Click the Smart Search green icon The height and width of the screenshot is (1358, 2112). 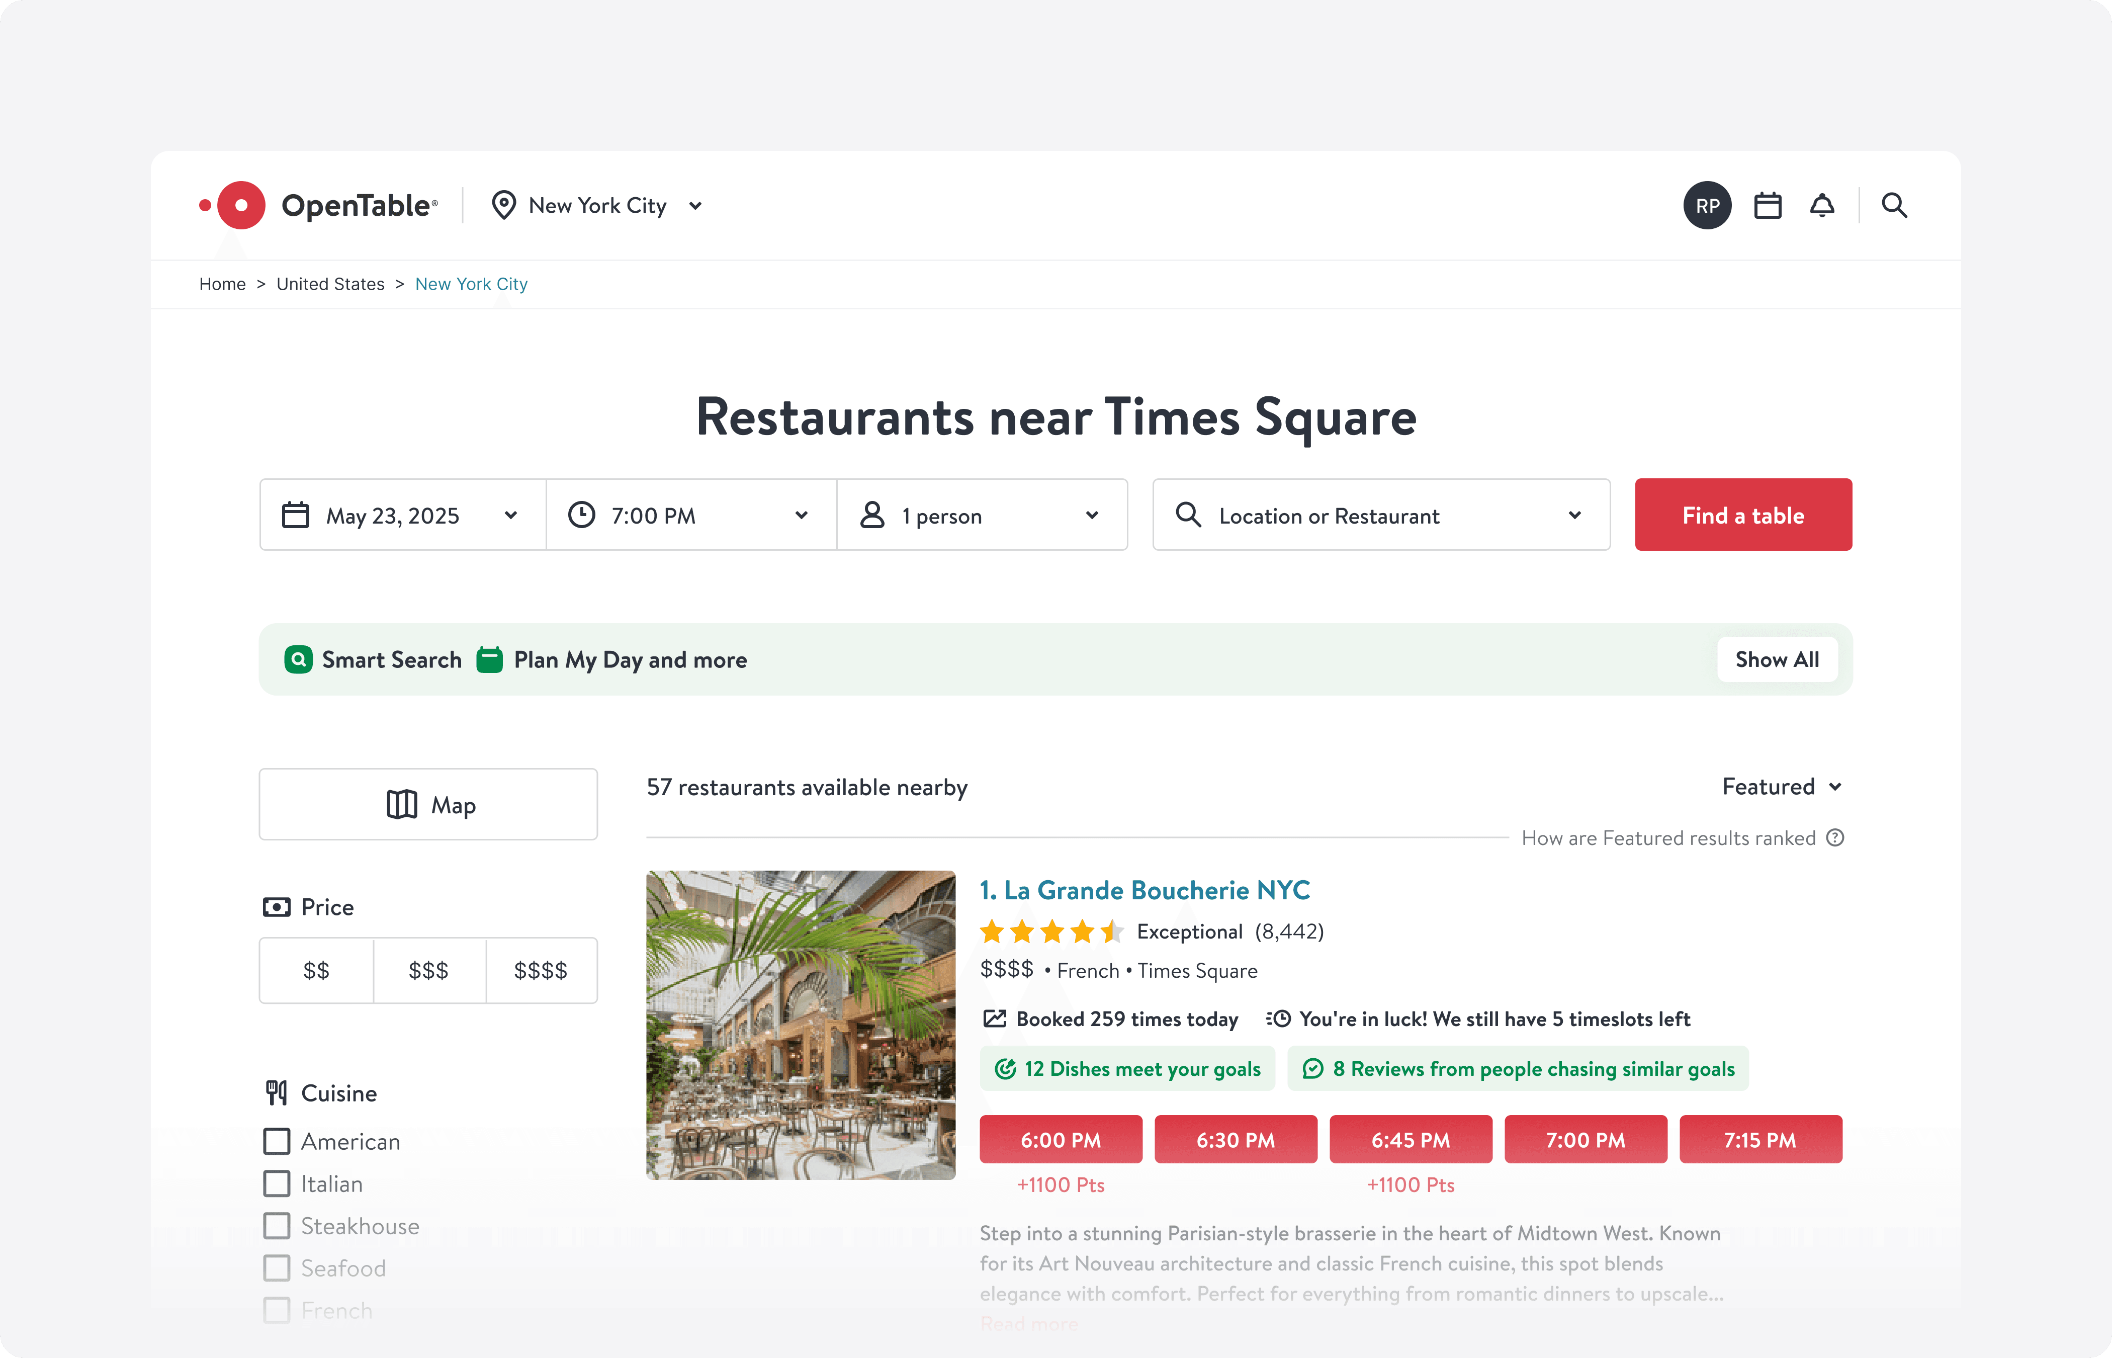[x=299, y=659]
